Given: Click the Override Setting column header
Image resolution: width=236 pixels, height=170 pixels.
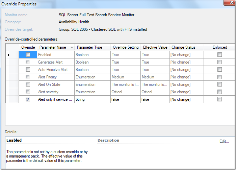Looking at the screenshot, I should (x=126, y=47).
